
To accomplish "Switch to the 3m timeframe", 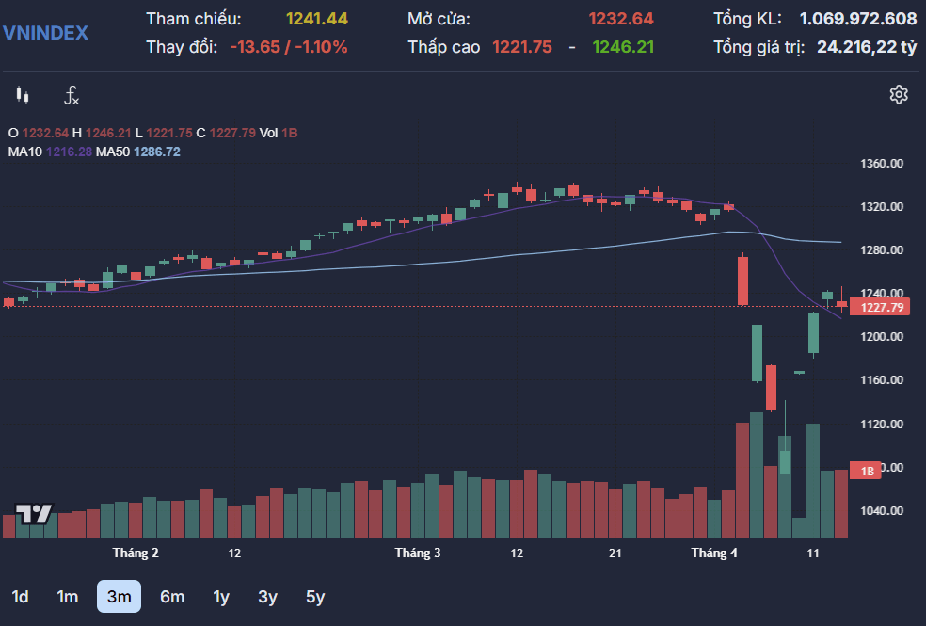I will pyautogui.click(x=119, y=597).
